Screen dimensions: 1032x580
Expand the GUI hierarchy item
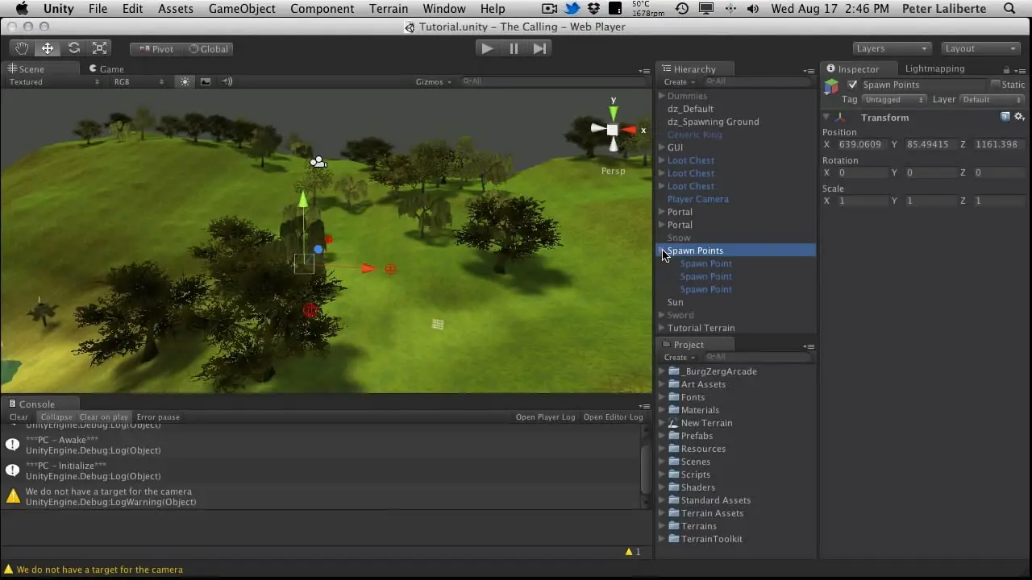(x=662, y=147)
